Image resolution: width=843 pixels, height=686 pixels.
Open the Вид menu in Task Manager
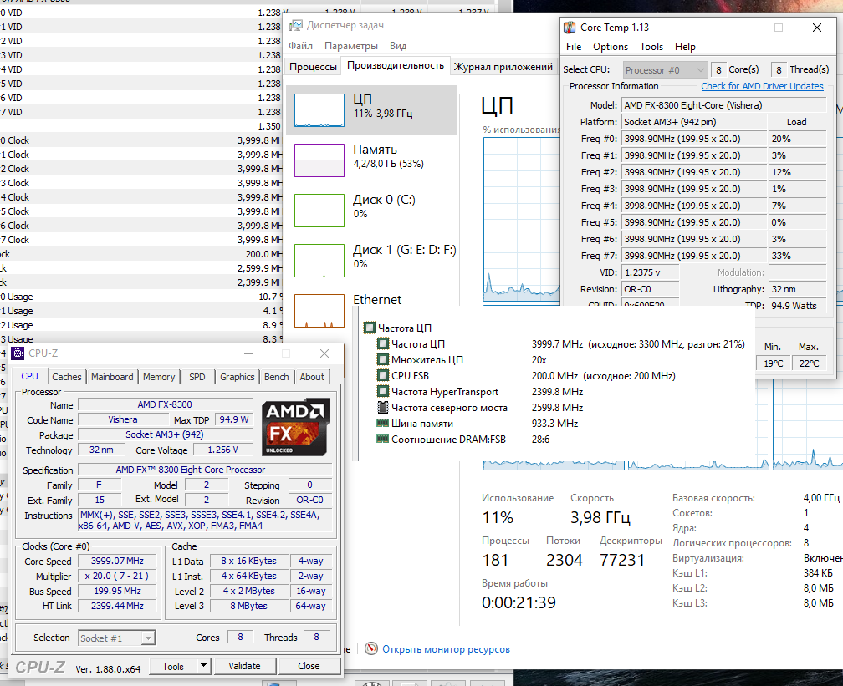click(398, 46)
